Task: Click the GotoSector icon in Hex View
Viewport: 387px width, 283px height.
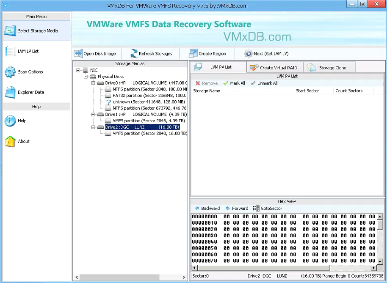Action: (x=256, y=208)
